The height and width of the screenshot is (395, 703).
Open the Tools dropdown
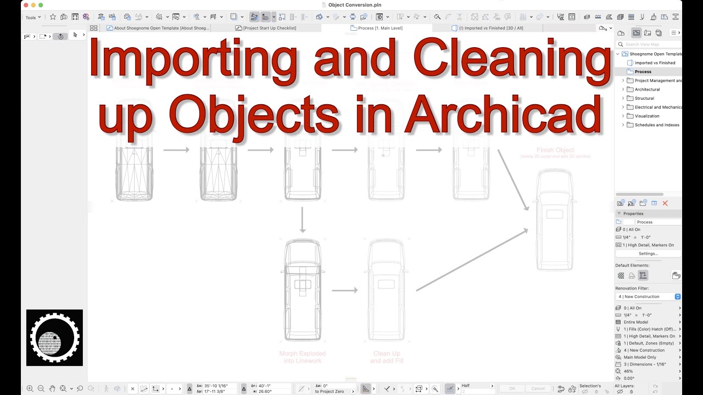[x=33, y=18]
